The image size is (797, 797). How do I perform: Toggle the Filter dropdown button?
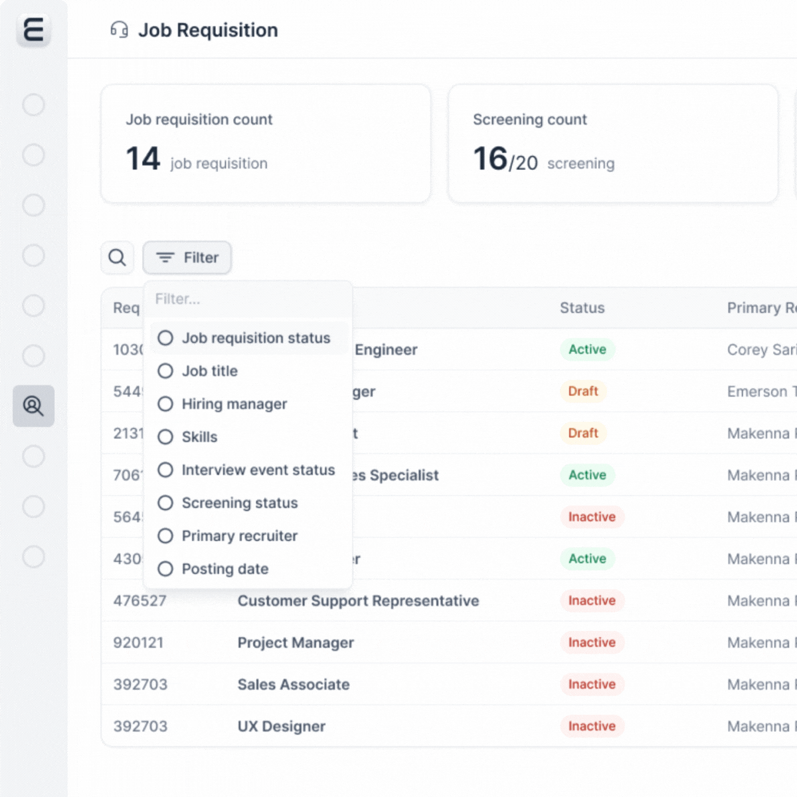[x=187, y=258]
